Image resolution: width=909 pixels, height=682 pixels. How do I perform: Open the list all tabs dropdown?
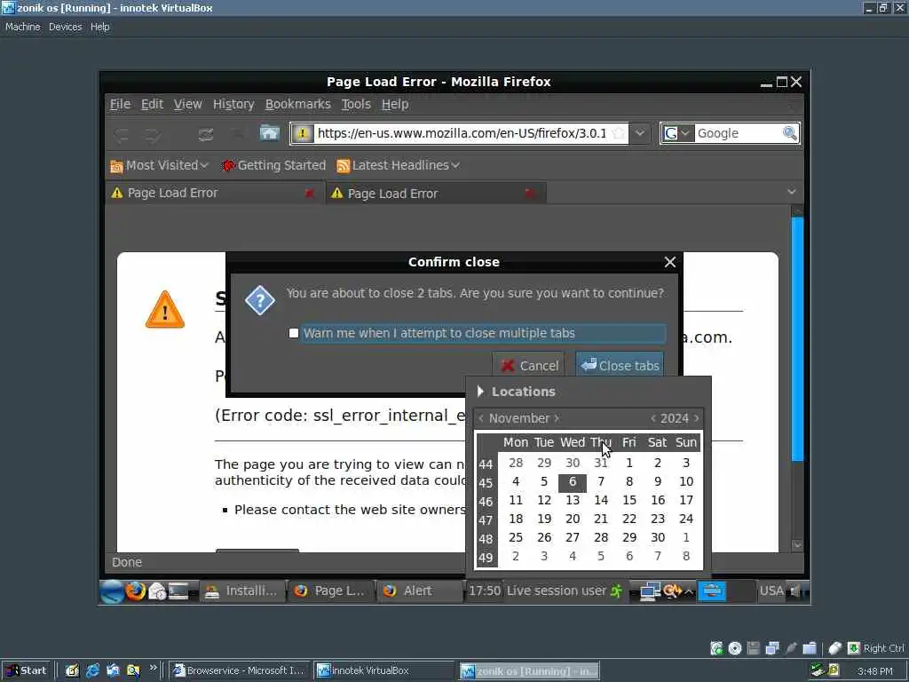point(791,192)
